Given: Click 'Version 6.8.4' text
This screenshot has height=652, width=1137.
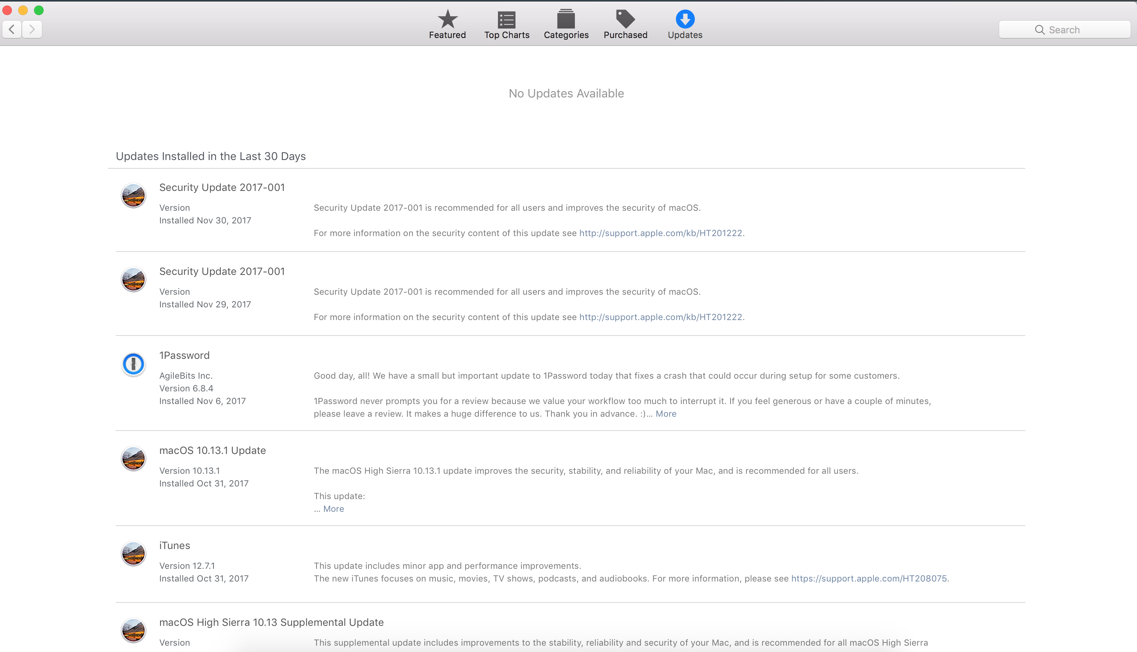Looking at the screenshot, I should coord(186,388).
